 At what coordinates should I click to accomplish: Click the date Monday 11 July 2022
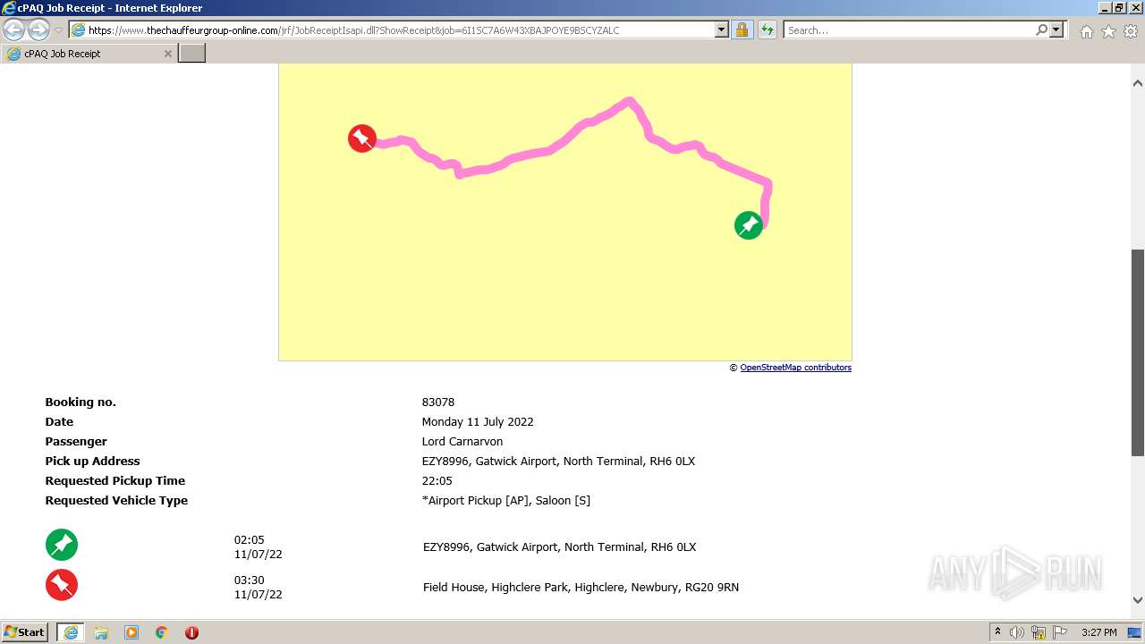tap(478, 422)
